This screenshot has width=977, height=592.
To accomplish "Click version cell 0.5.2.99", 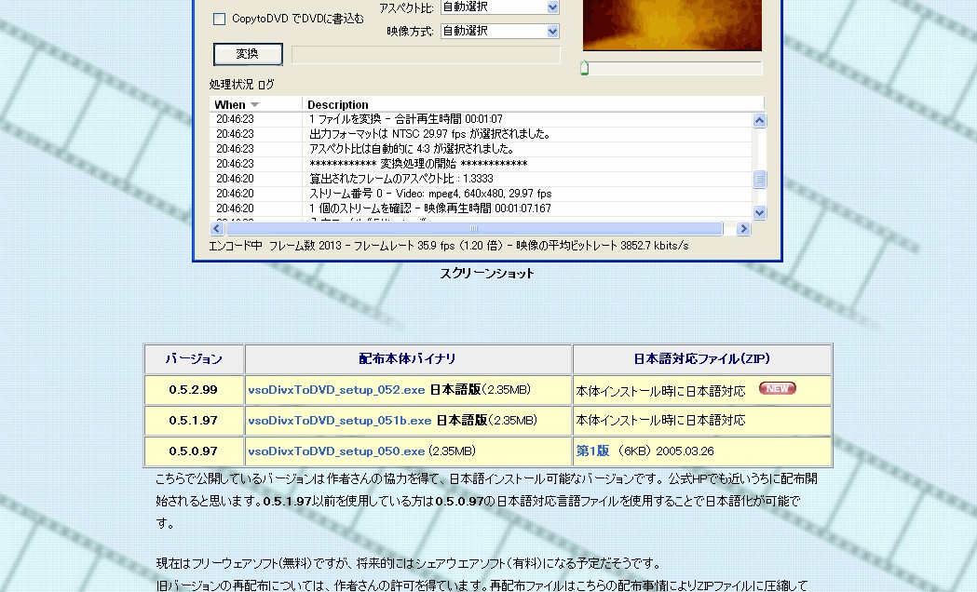I will (194, 390).
